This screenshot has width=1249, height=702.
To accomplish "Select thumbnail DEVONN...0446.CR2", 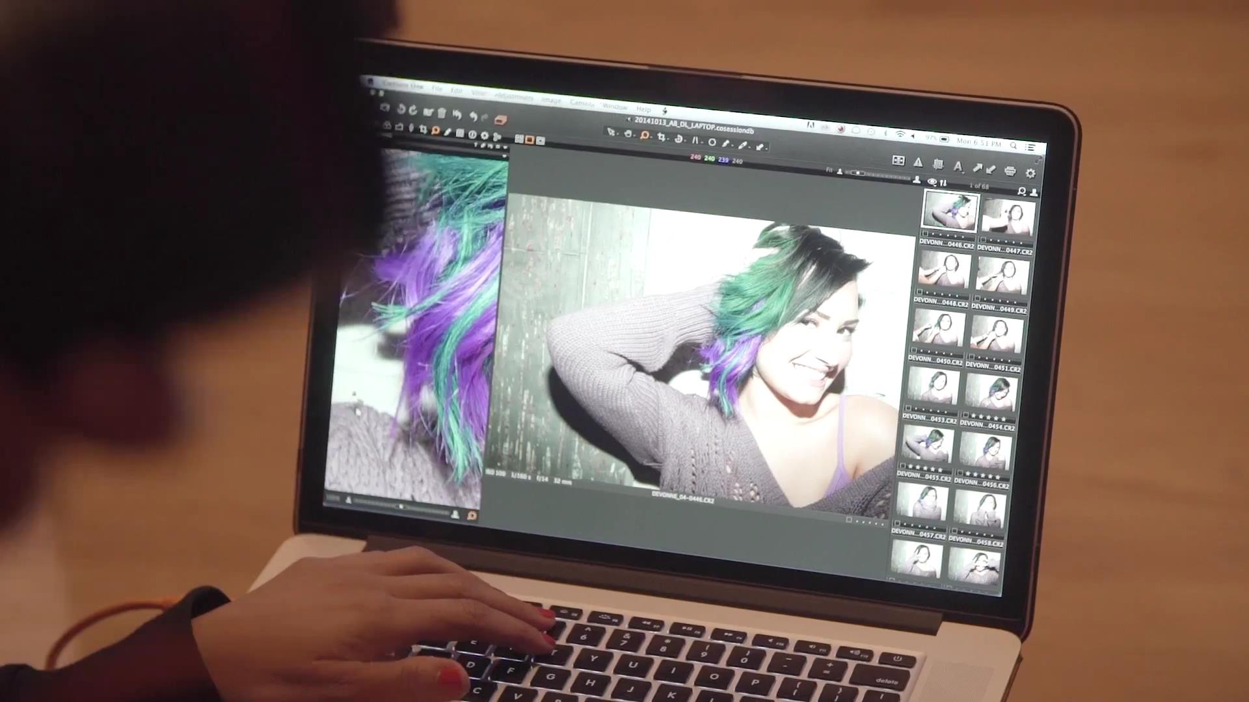I will 950,211.
